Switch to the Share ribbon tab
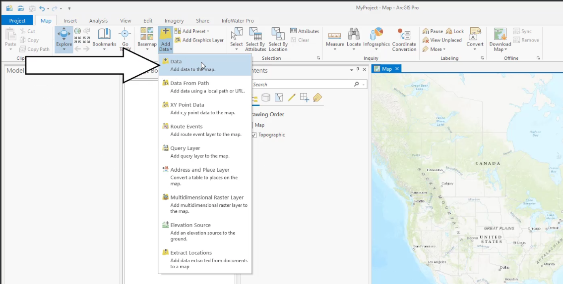 (202, 20)
